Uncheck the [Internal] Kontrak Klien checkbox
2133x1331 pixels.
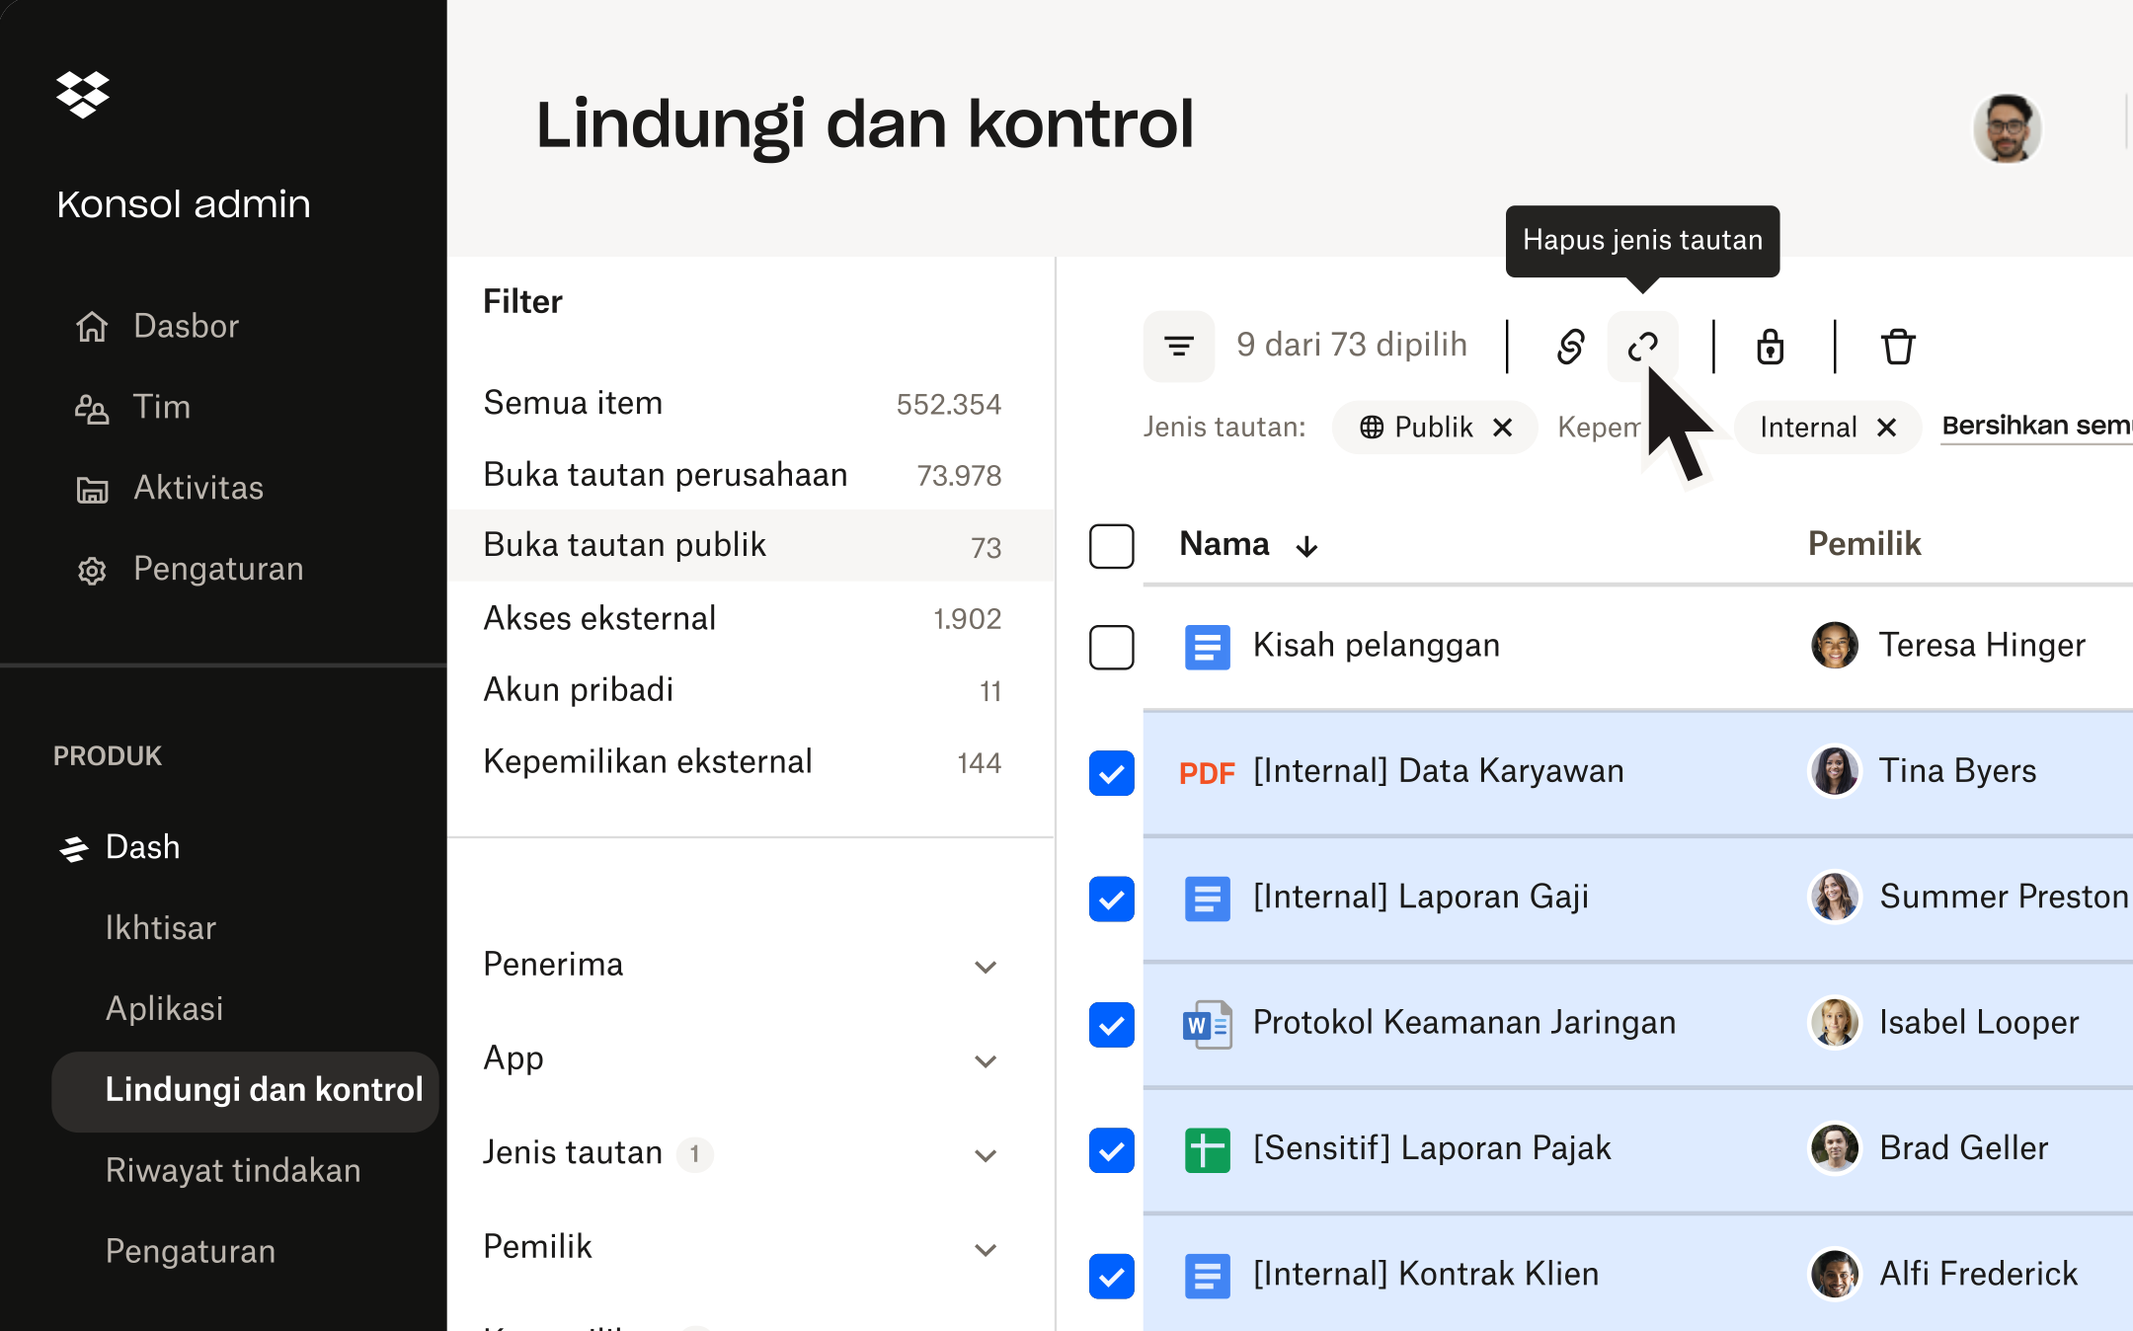[x=1111, y=1276]
